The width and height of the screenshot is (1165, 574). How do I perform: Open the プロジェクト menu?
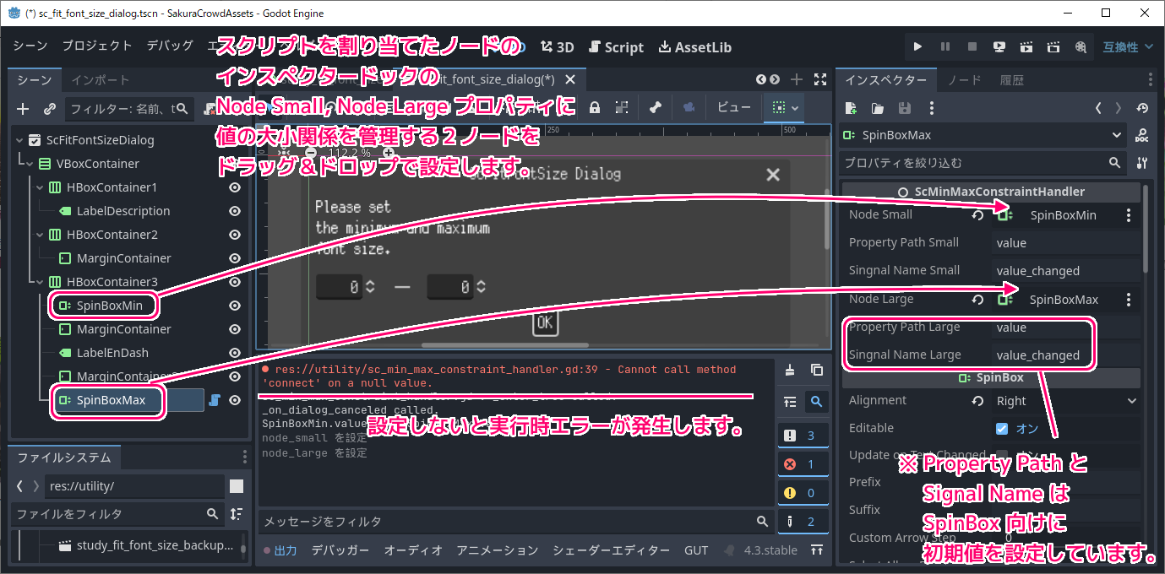[x=97, y=46]
